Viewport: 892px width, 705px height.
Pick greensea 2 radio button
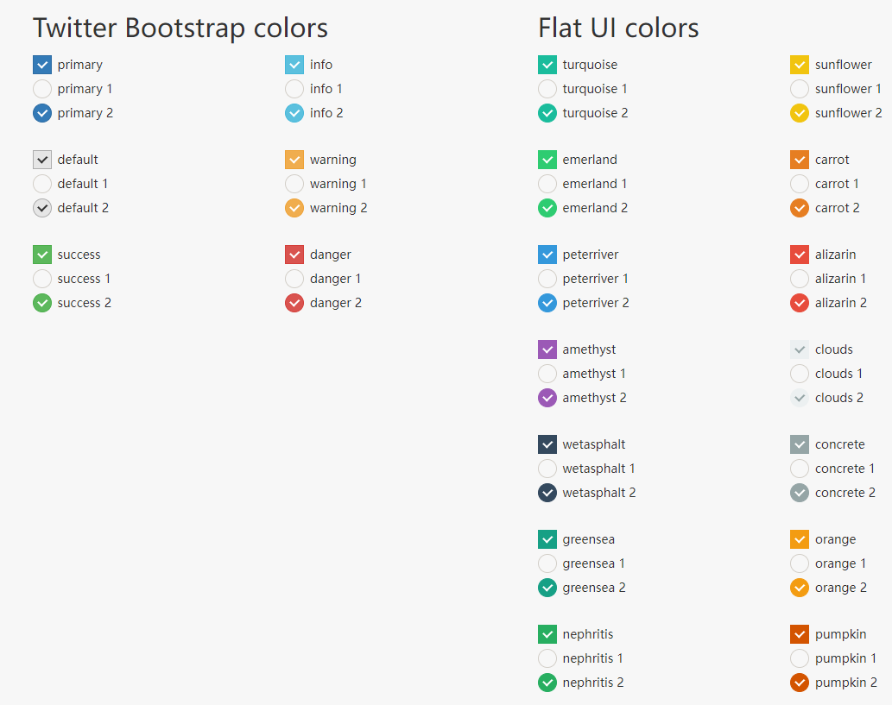click(547, 588)
